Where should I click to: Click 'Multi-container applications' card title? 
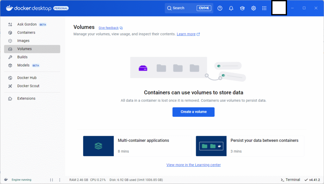(143, 140)
